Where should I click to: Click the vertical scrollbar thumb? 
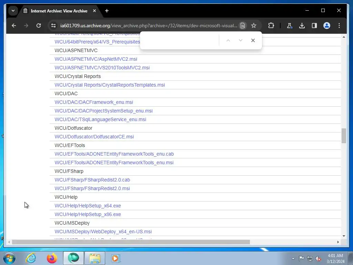tap(344, 136)
